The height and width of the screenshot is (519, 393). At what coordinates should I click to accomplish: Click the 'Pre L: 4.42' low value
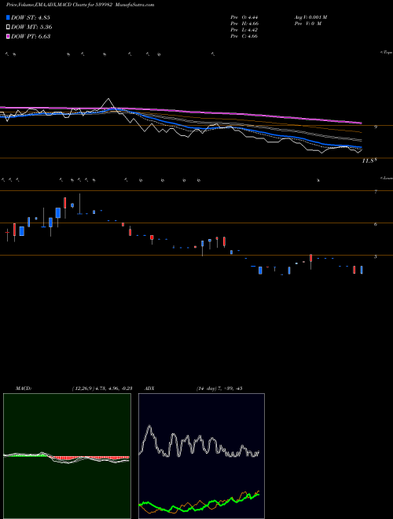[244, 30]
